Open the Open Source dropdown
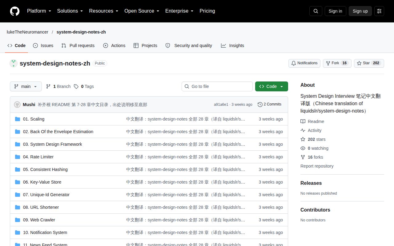The width and height of the screenshot is (394, 246). (x=142, y=11)
